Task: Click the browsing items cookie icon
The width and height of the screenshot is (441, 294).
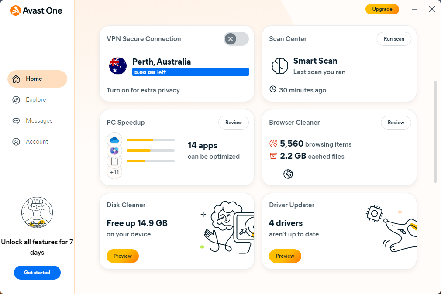Action: (273, 144)
